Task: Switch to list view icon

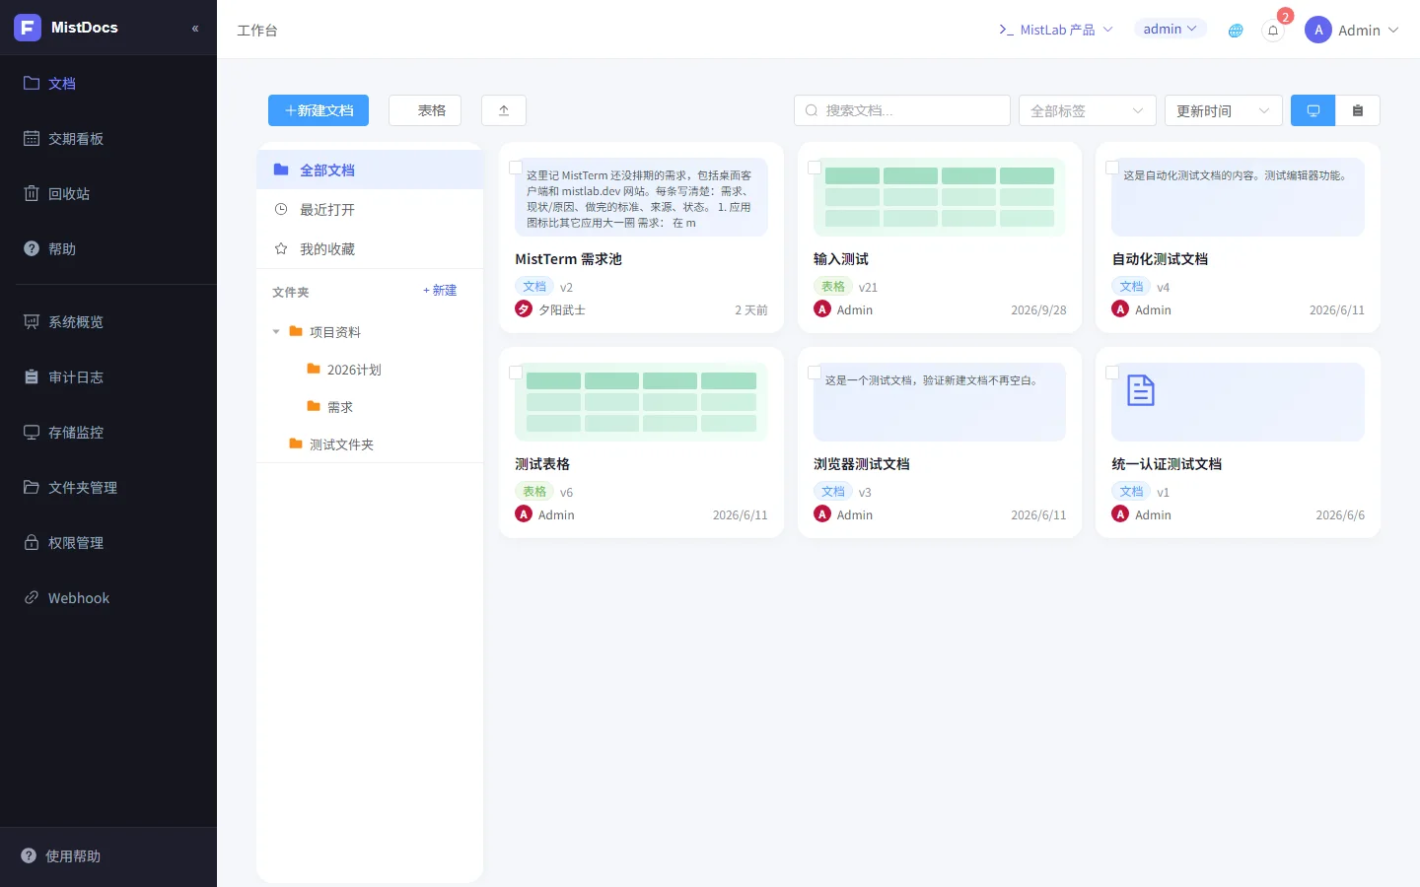Action: (x=1358, y=110)
